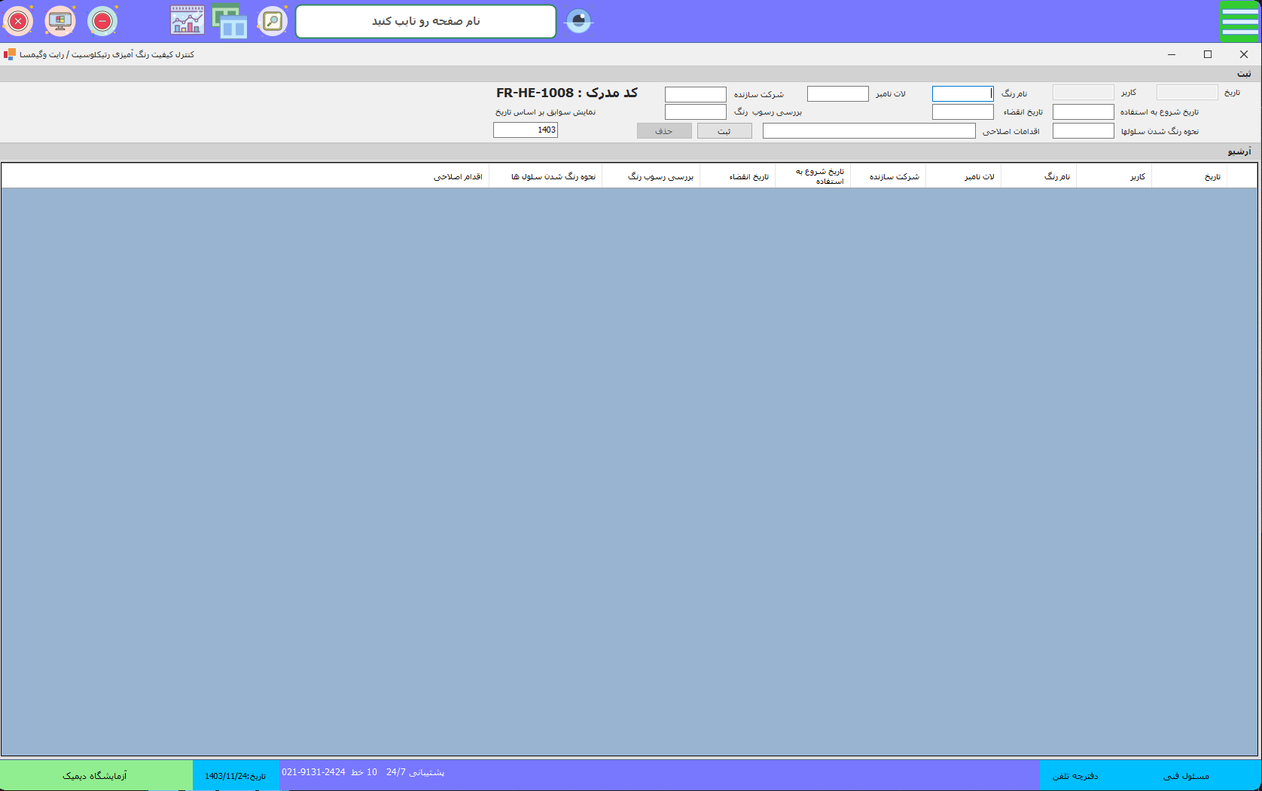Click the green and blue windows layout icon

point(230,21)
